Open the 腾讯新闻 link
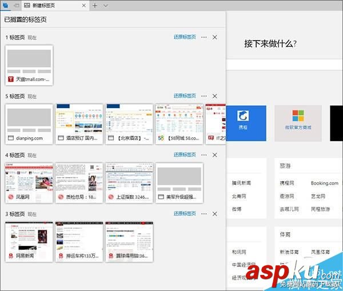 point(241,183)
